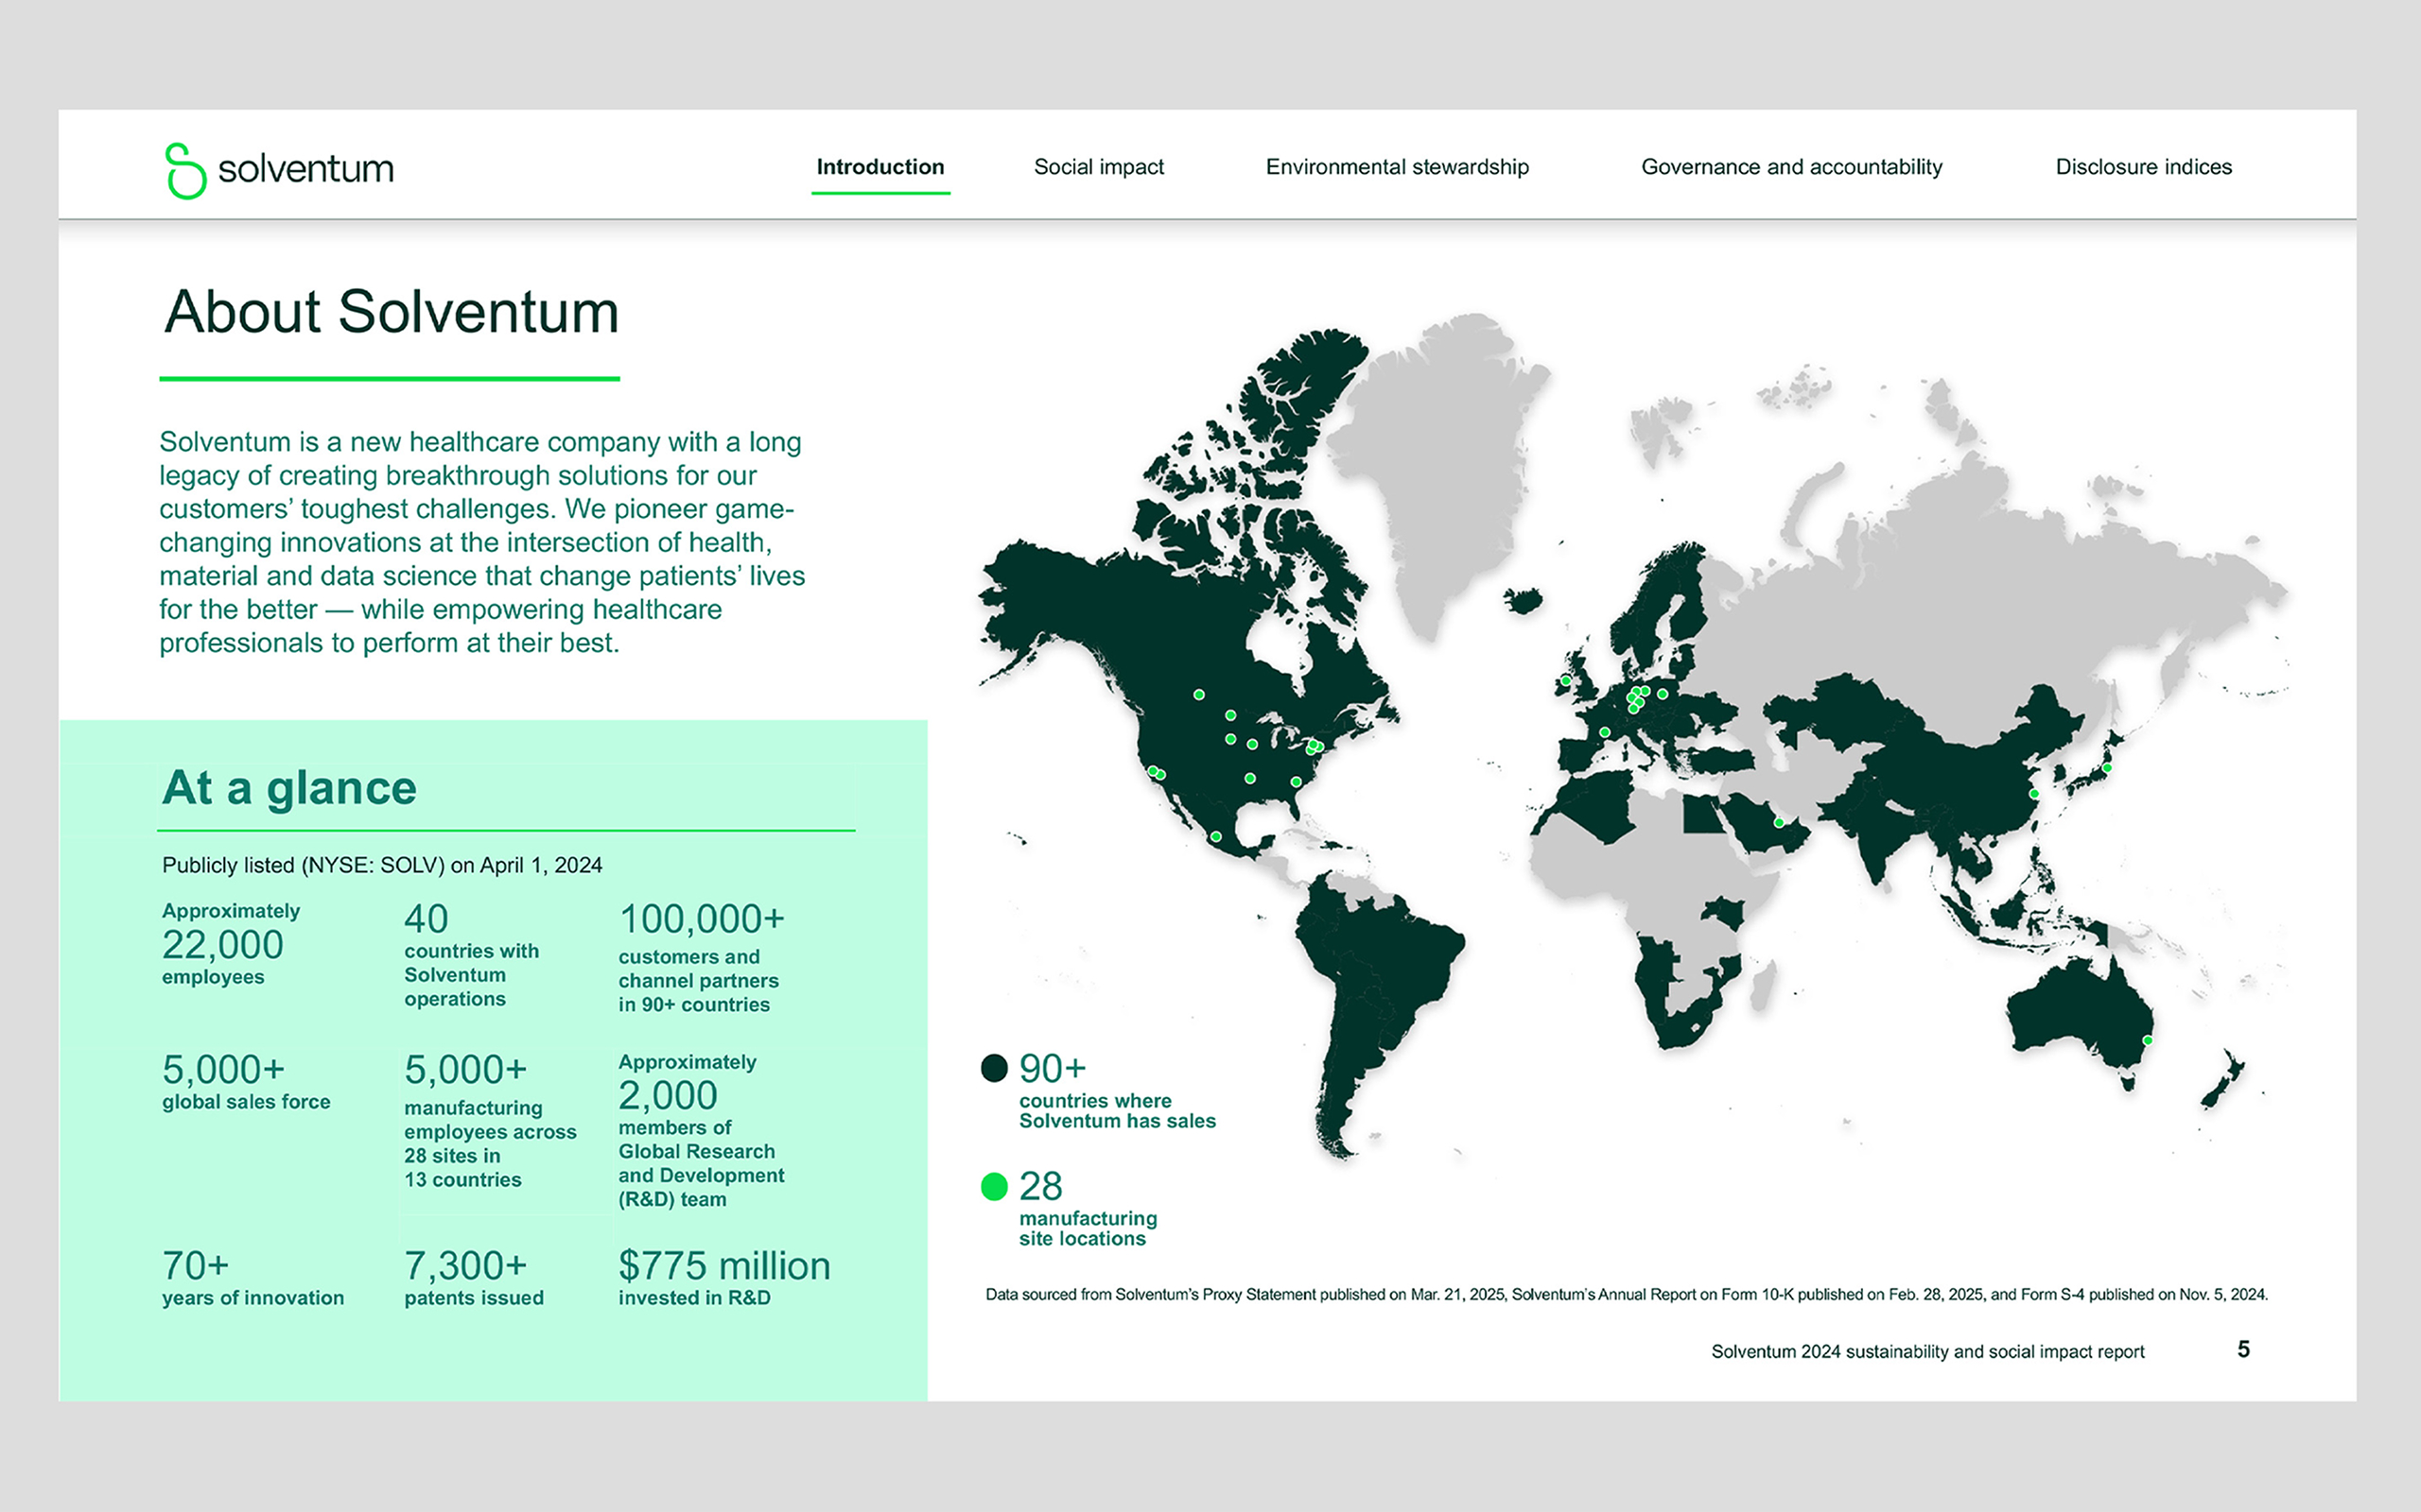Click the Solventum logo icon
Viewport: 2421px width, 1512px height.
[185, 170]
